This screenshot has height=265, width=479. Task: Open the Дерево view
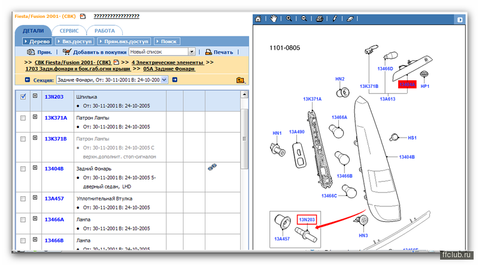tap(37, 41)
